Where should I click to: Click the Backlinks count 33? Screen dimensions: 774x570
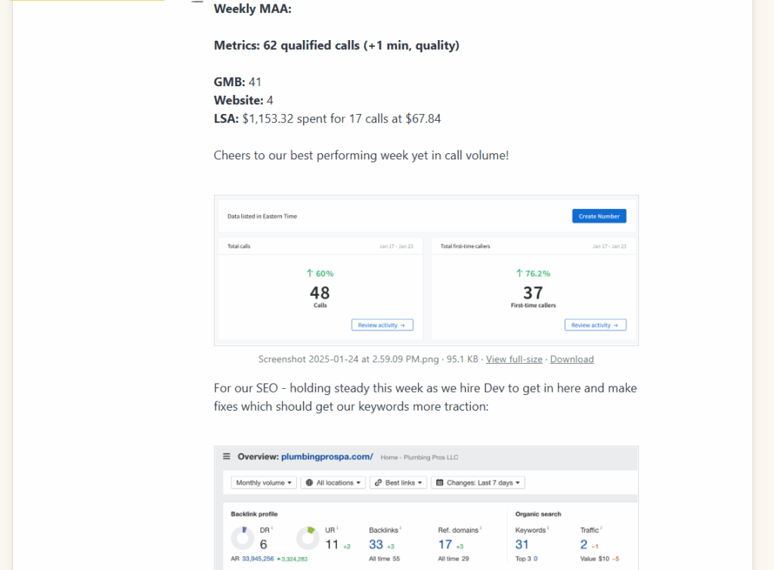pos(376,544)
